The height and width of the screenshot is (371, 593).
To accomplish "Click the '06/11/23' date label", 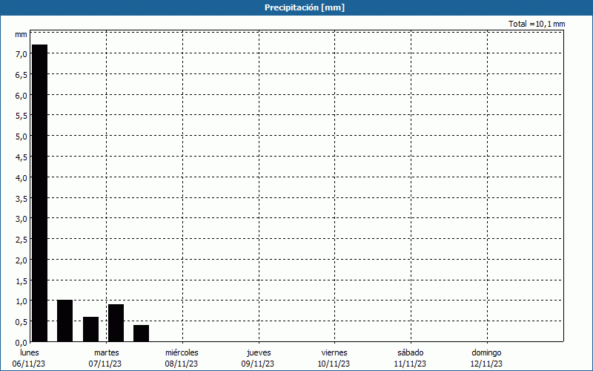I will coord(29,364).
